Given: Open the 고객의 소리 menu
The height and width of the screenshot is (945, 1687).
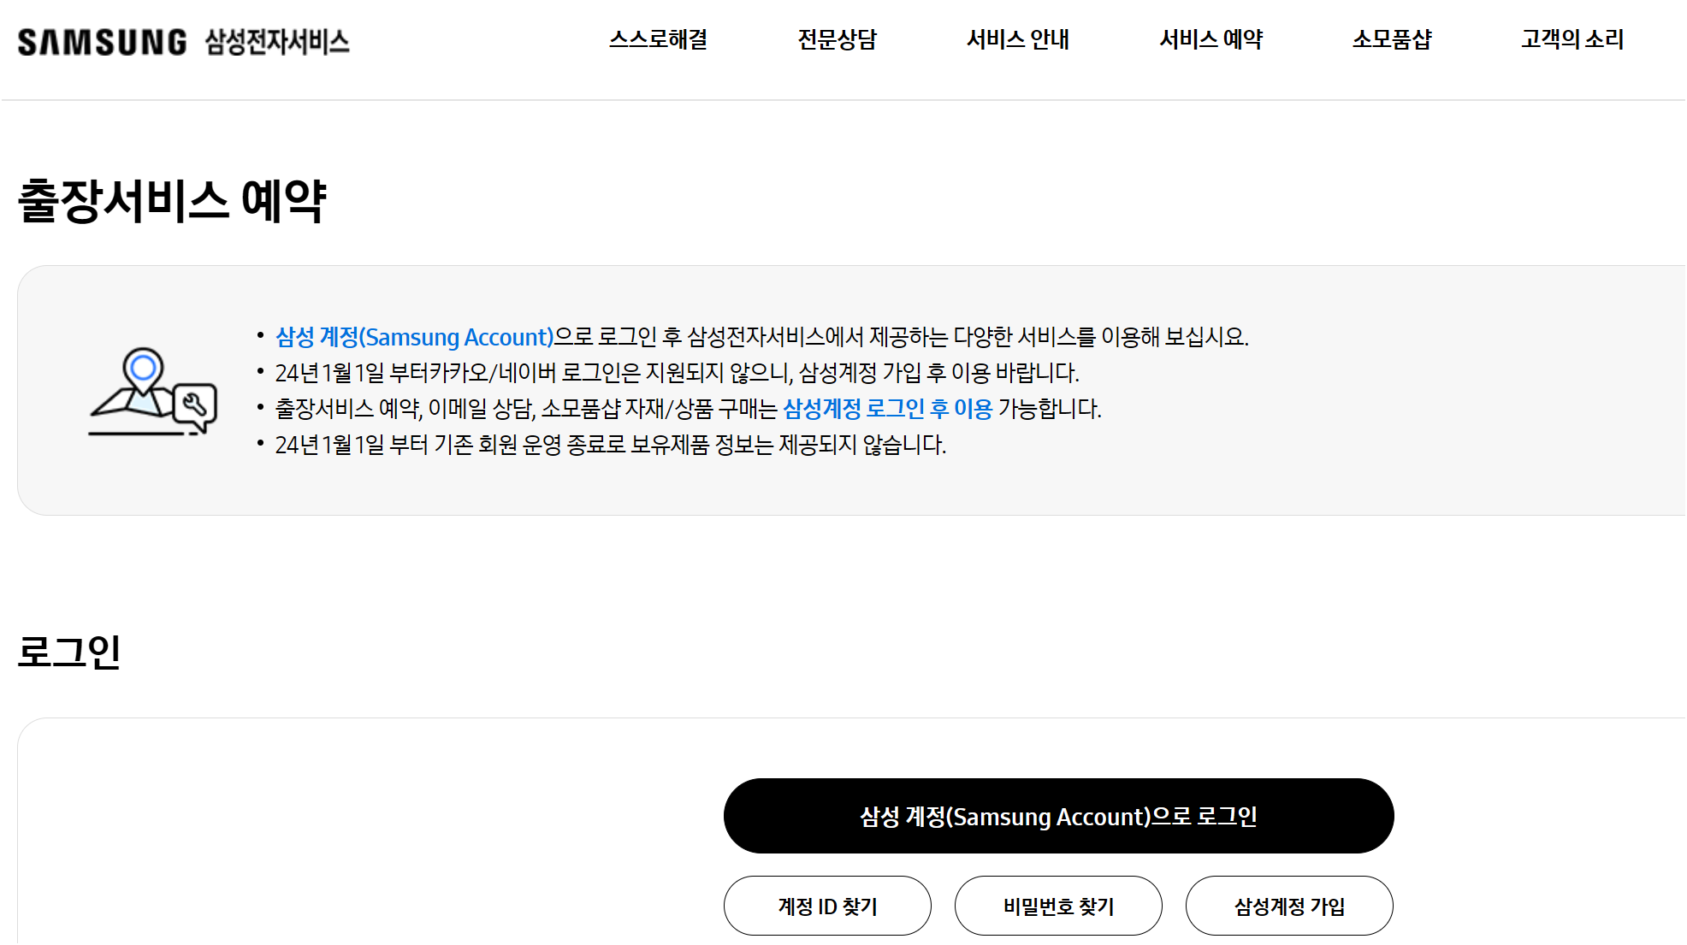Looking at the screenshot, I should pyautogui.click(x=1572, y=39).
